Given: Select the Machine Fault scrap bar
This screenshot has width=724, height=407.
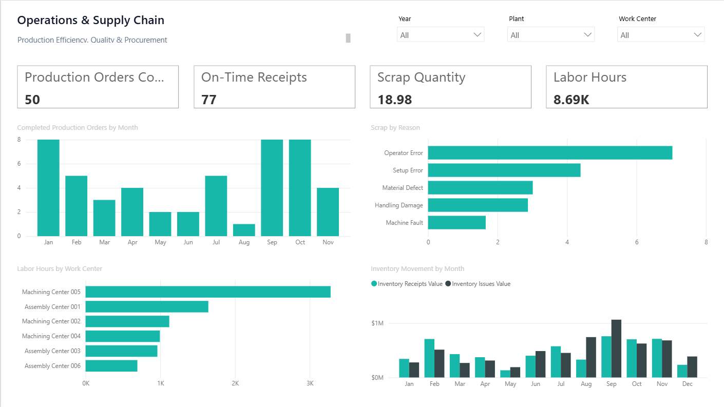Looking at the screenshot, I should [x=457, y=223].
